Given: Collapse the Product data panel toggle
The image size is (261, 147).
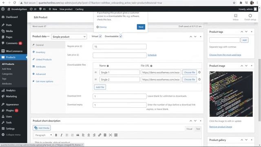Looking at the screenshot, I should (x=201, y=36).
